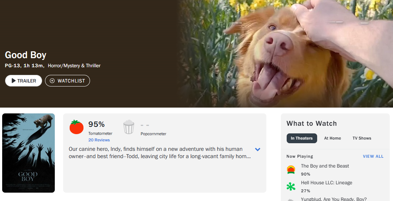Open Yungblud. Are You Ready, Boy? title

point(333,199)
